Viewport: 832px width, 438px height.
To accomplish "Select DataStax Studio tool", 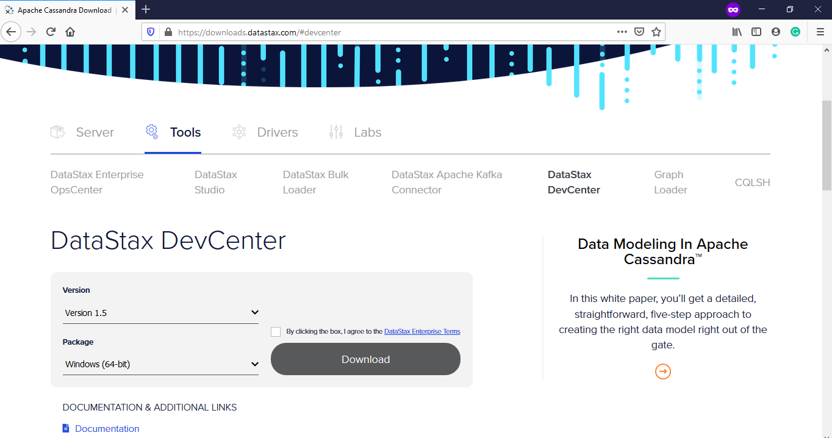I will point(216,182).
